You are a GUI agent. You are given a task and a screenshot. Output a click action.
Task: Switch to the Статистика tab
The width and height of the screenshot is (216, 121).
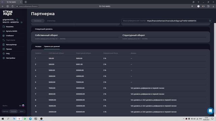point(51,21)
